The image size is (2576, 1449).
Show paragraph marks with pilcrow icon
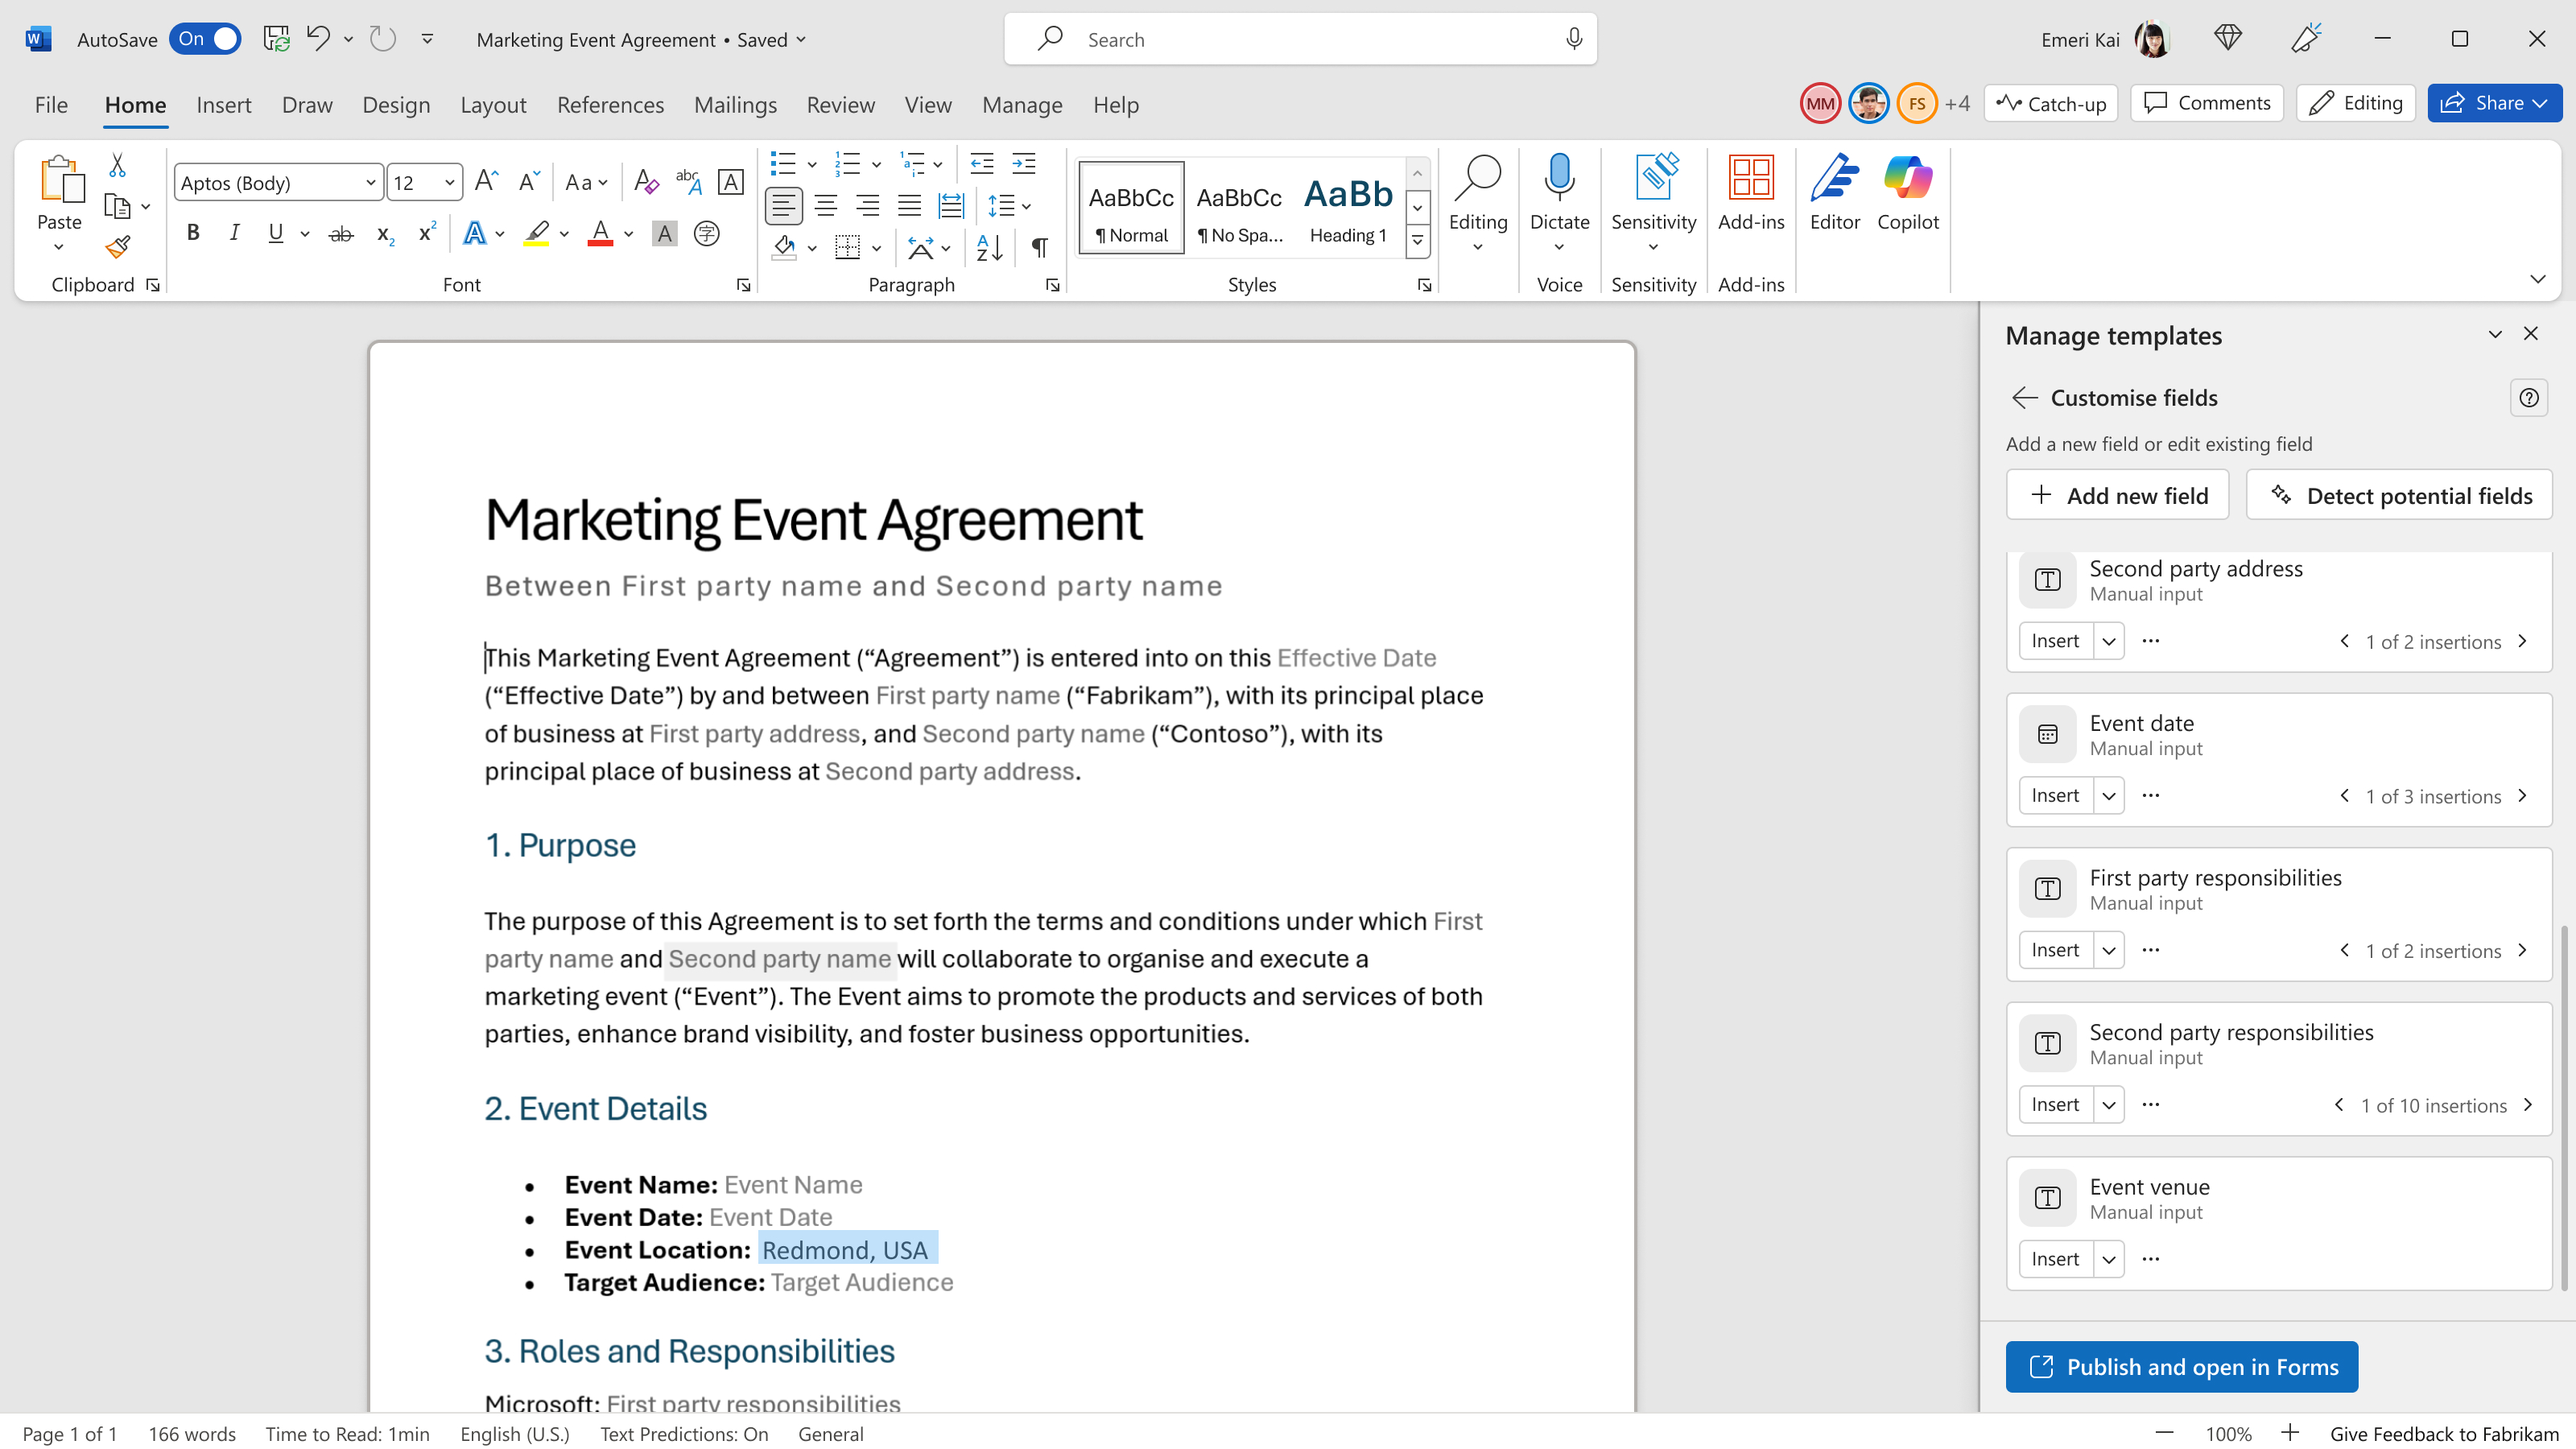click(1039, 248)
